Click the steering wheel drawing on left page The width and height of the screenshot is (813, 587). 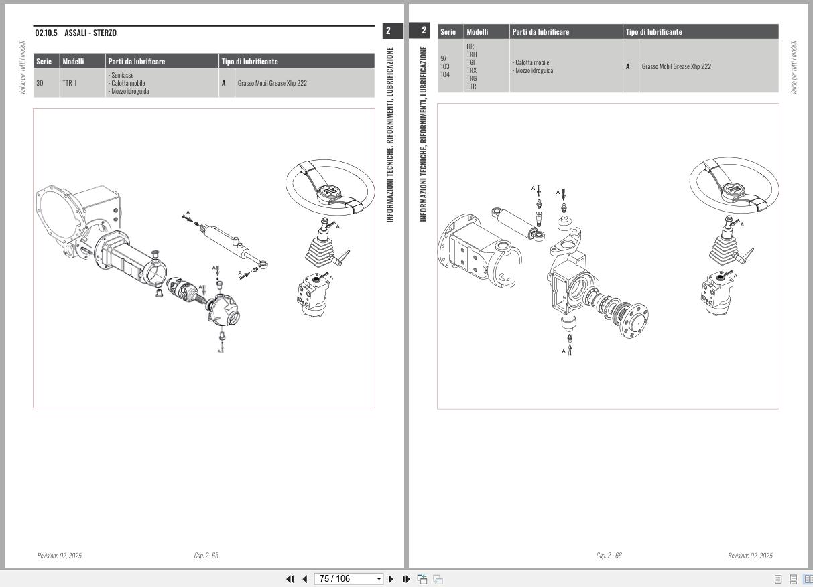[x=330, y=188]
